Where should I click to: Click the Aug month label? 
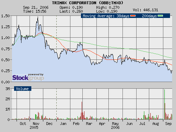156,124
